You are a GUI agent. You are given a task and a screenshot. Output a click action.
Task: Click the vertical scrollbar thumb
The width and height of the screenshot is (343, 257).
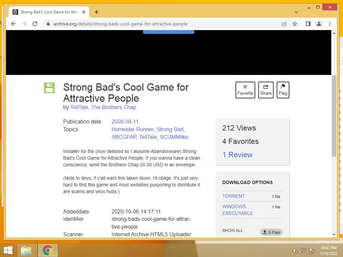pos(334,116)
